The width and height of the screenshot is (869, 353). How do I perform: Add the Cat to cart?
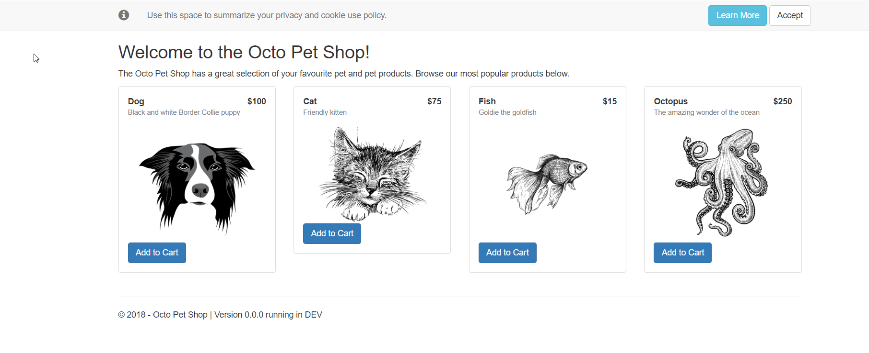332,233
